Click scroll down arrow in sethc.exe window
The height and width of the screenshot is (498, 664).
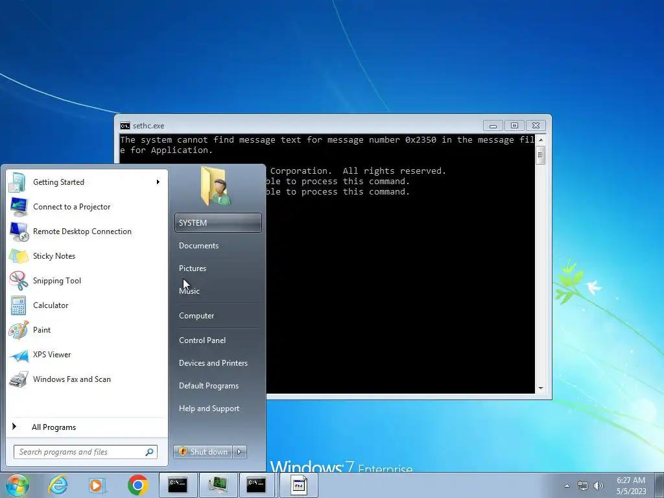(541, 388)
